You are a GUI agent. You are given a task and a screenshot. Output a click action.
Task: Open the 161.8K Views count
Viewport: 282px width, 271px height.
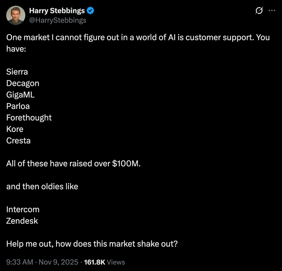(x=104, y=262)
